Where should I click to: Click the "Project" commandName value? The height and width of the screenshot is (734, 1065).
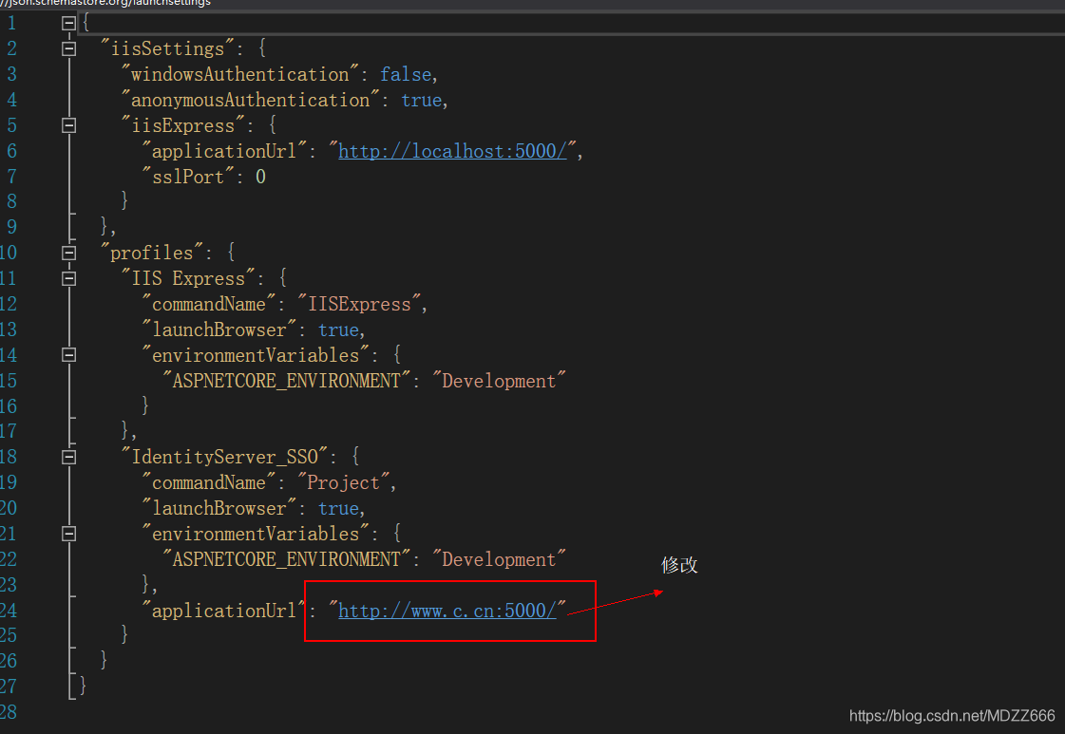point(344,482)
